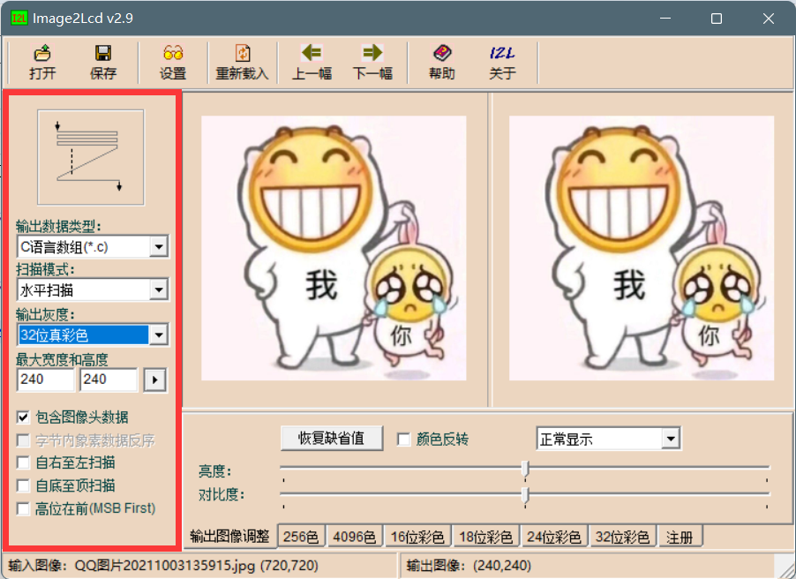
Task: Switch to 24位彩色 tab
Action: pyautogui.click(x=554, y=537)
